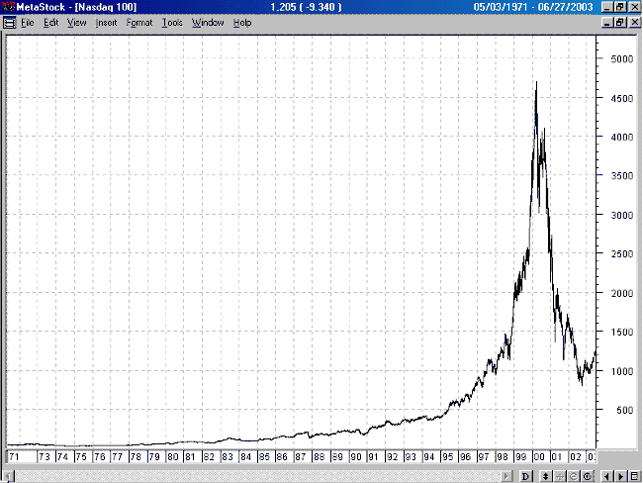The image size is (643, 483).
Task: Open the Tools menu
Action: click(172, 22)
